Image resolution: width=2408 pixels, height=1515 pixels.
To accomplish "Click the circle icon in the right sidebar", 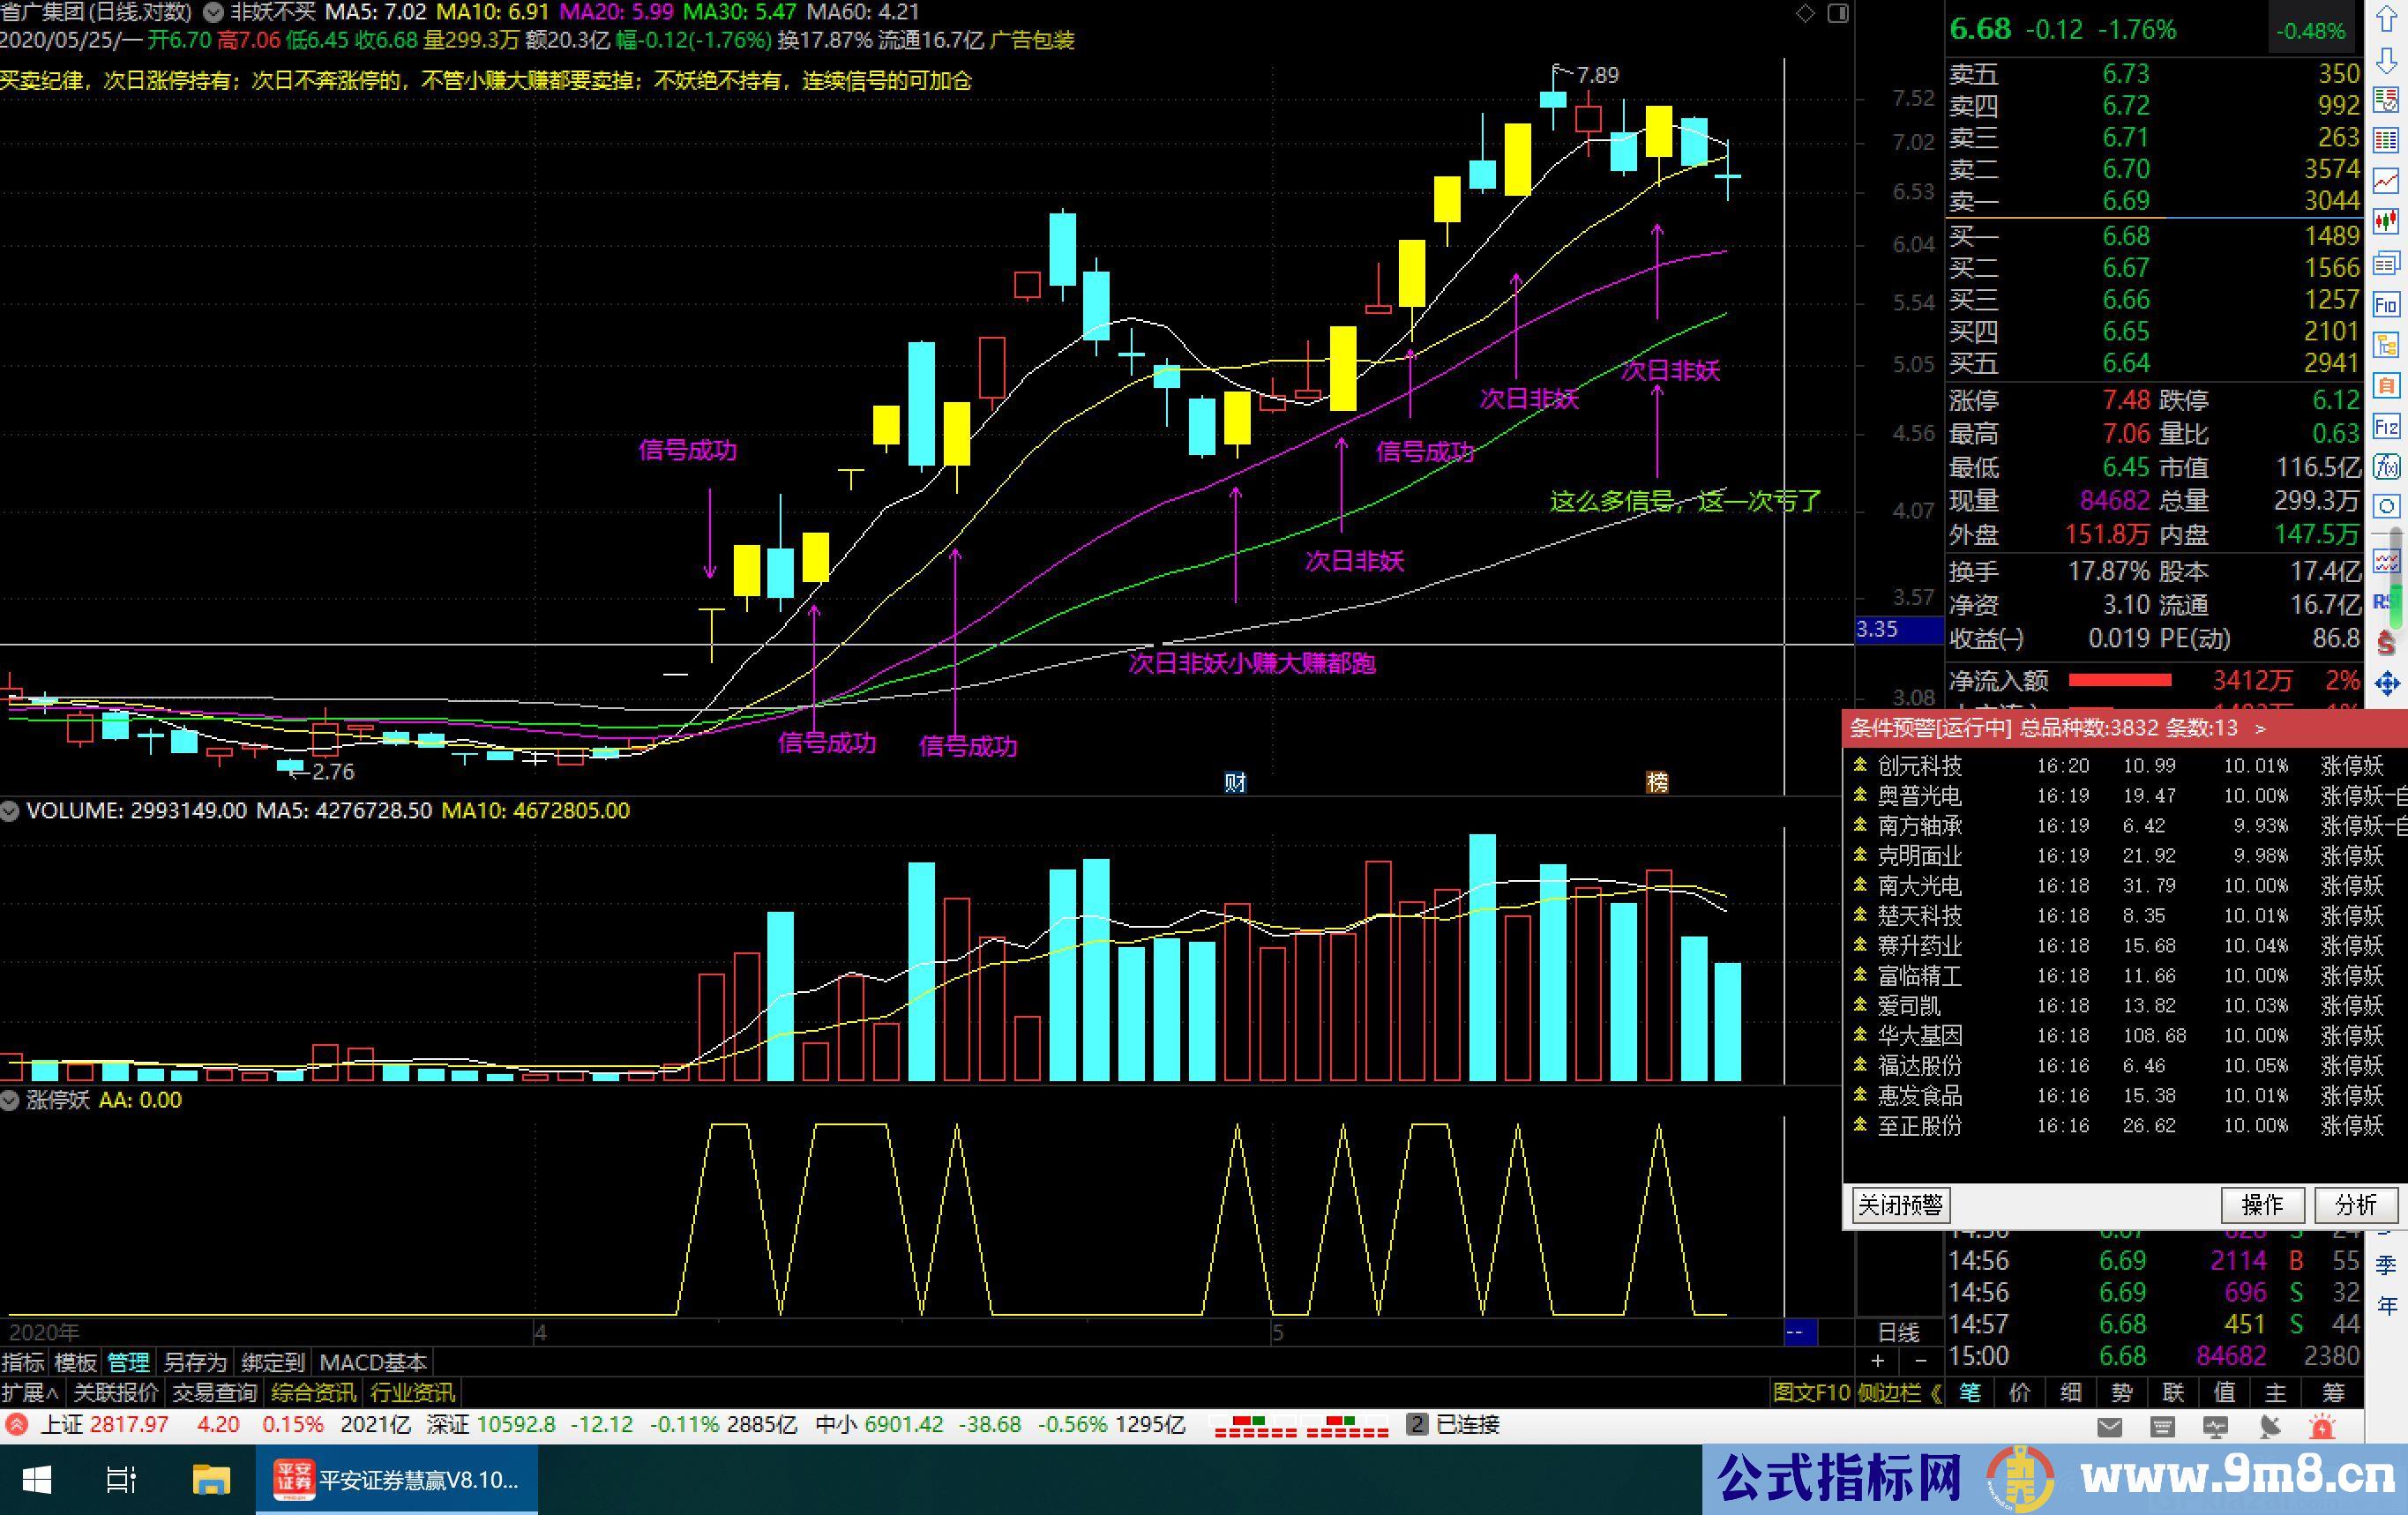I will (x=2386, y=507).
